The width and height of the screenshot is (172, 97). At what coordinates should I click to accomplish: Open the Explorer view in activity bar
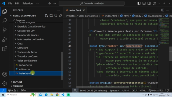point(5,11)
